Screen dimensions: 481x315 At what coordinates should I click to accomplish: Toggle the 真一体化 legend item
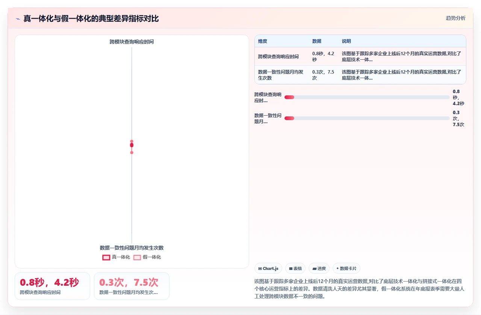pyautogui.click(x=116, y=257)
